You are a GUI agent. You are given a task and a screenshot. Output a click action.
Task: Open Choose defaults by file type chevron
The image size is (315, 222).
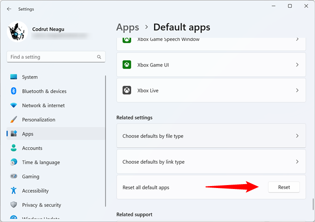[x=297, y=136]
